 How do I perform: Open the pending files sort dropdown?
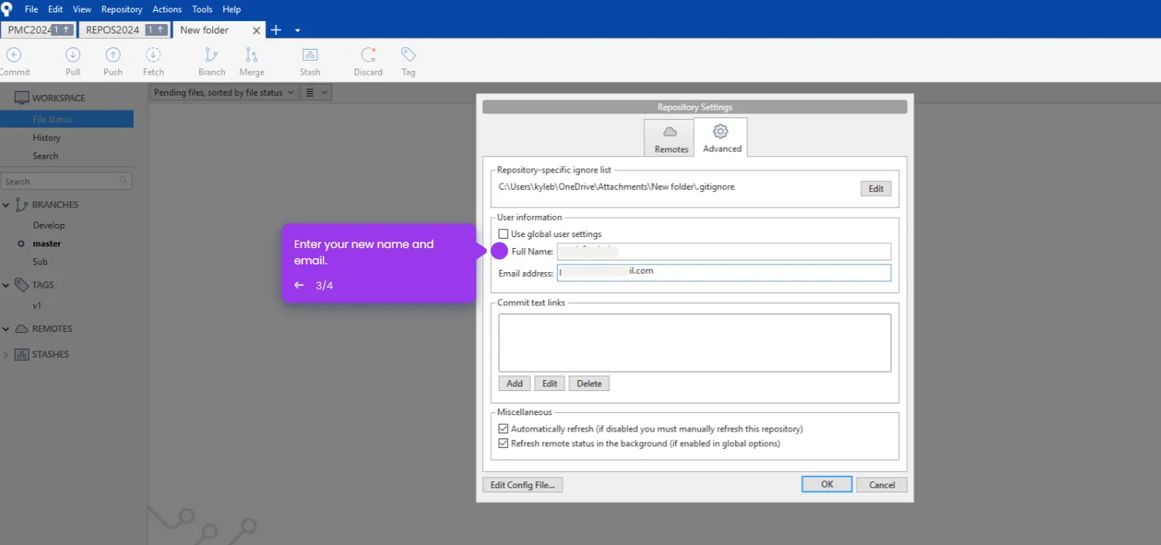coord(223,93)
